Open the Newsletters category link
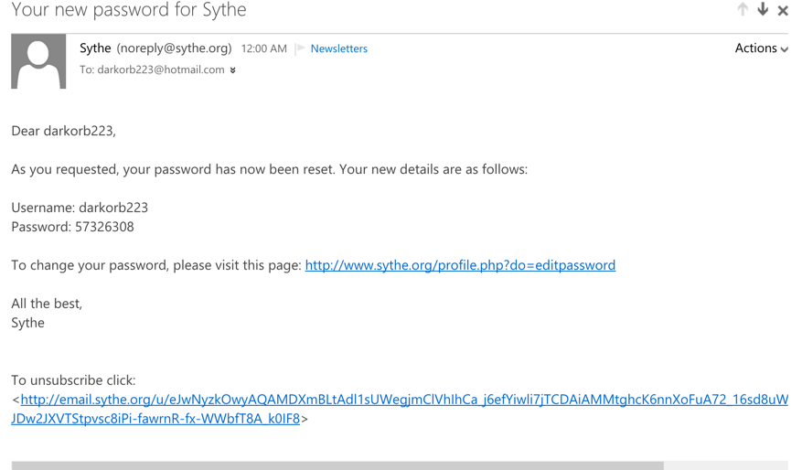 pos(339,48)
